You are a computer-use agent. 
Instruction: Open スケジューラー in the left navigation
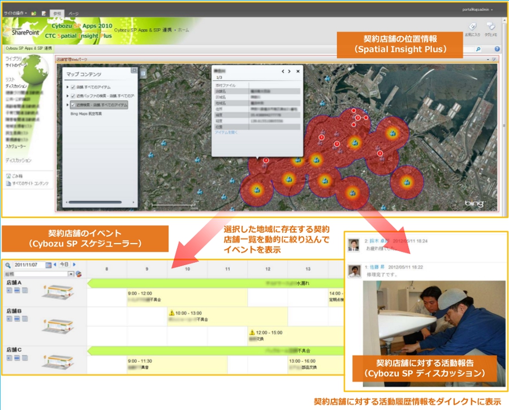tap(16, 146)
